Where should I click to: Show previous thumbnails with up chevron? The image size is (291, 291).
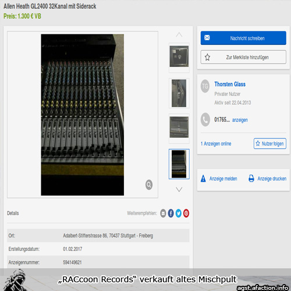pyautogui.click(x=179, y=34)
